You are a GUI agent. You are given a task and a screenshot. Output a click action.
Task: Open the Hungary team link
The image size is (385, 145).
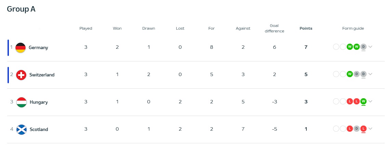click(x=39, y=102)
